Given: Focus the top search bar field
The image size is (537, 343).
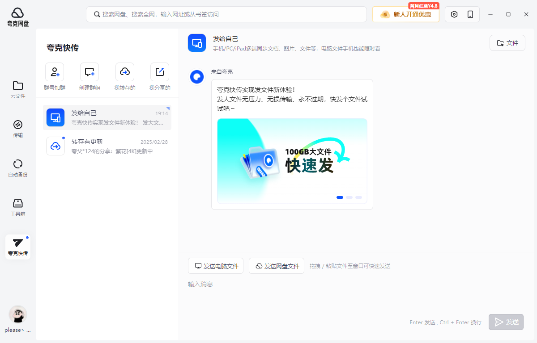Looking at the screenshot, I should pos(226,14).
